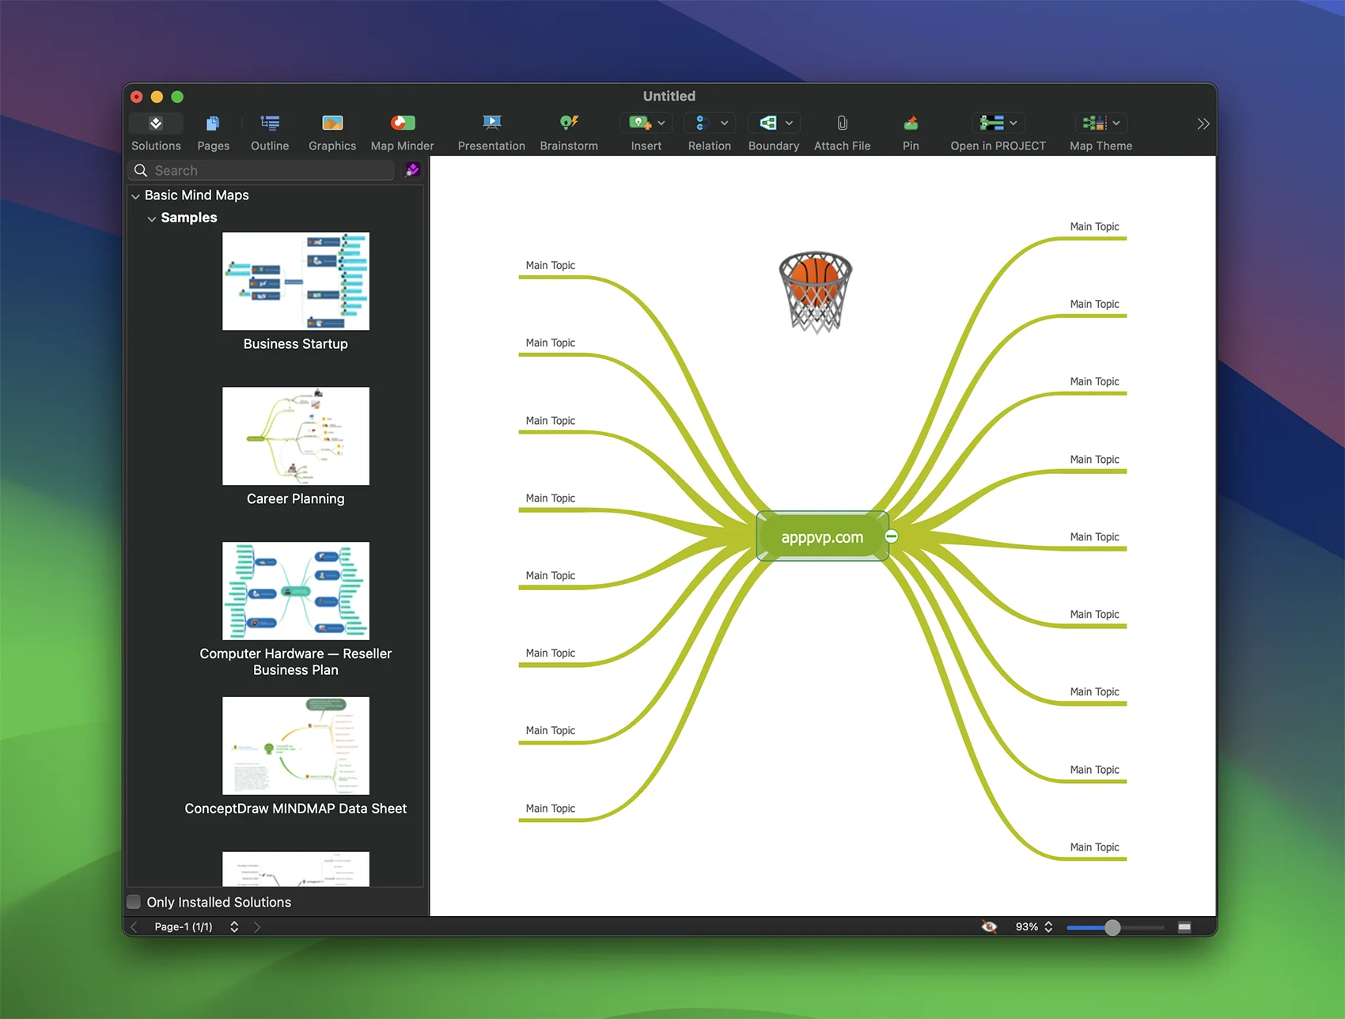Click the Business Startup label
Viewport: 1345px width, 1019px height.
tap(296, 344)
